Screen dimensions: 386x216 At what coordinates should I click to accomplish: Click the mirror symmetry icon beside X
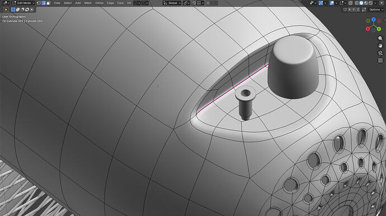[x=345, y=10]
